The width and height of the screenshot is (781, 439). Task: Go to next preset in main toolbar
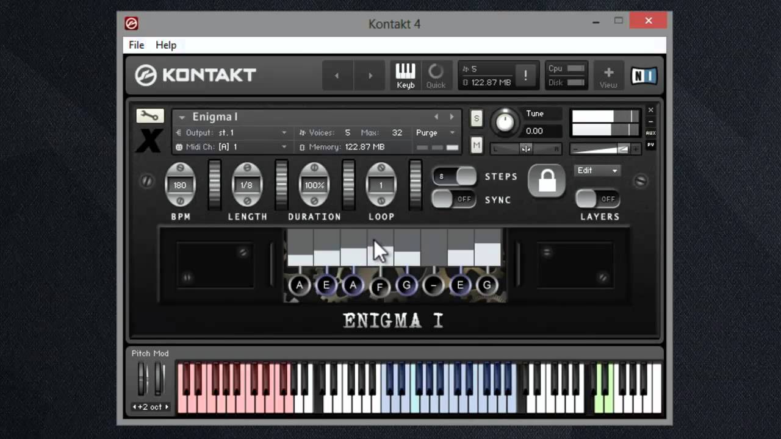point(370,76)
